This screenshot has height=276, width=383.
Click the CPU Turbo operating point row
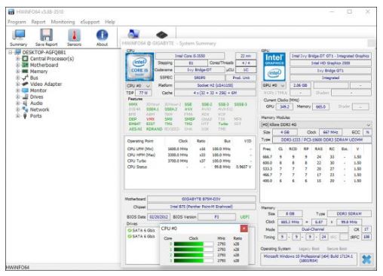click(190, 161)
